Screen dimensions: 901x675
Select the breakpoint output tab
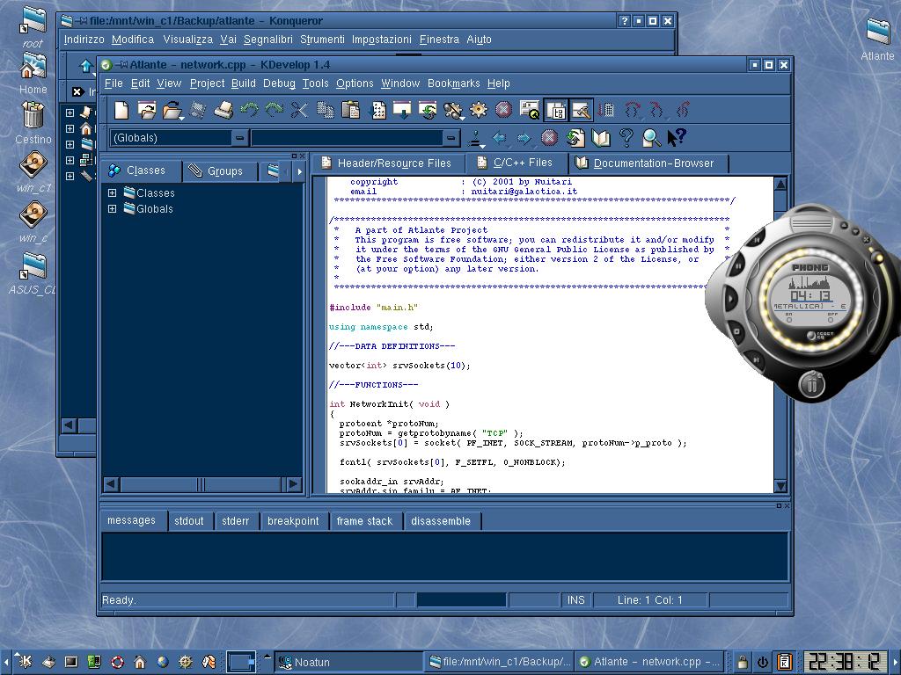[x=293, y=521]
